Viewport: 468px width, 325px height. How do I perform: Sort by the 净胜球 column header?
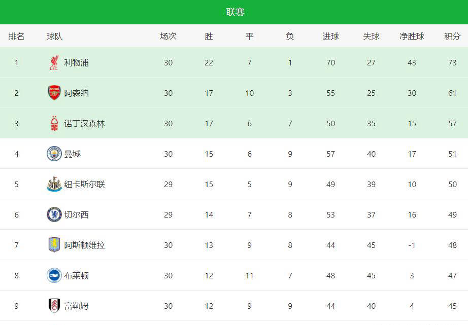[x=412, y=37]
